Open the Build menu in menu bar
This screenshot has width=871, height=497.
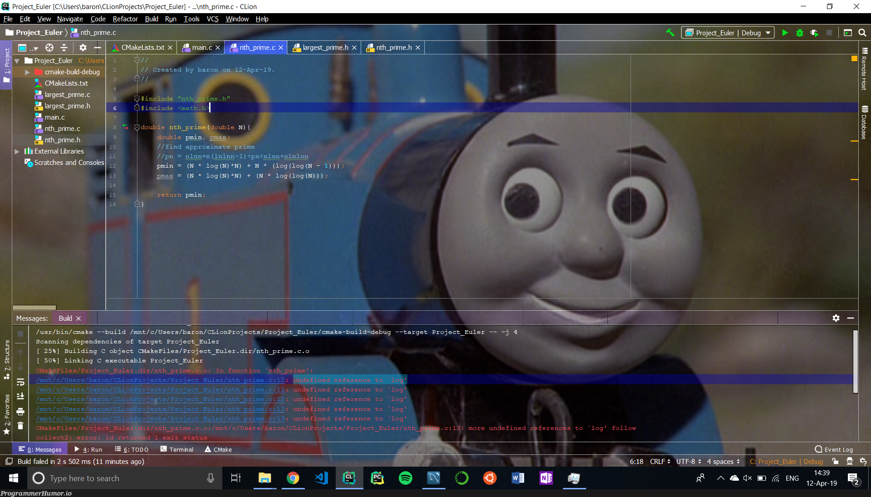pos(152,19)
